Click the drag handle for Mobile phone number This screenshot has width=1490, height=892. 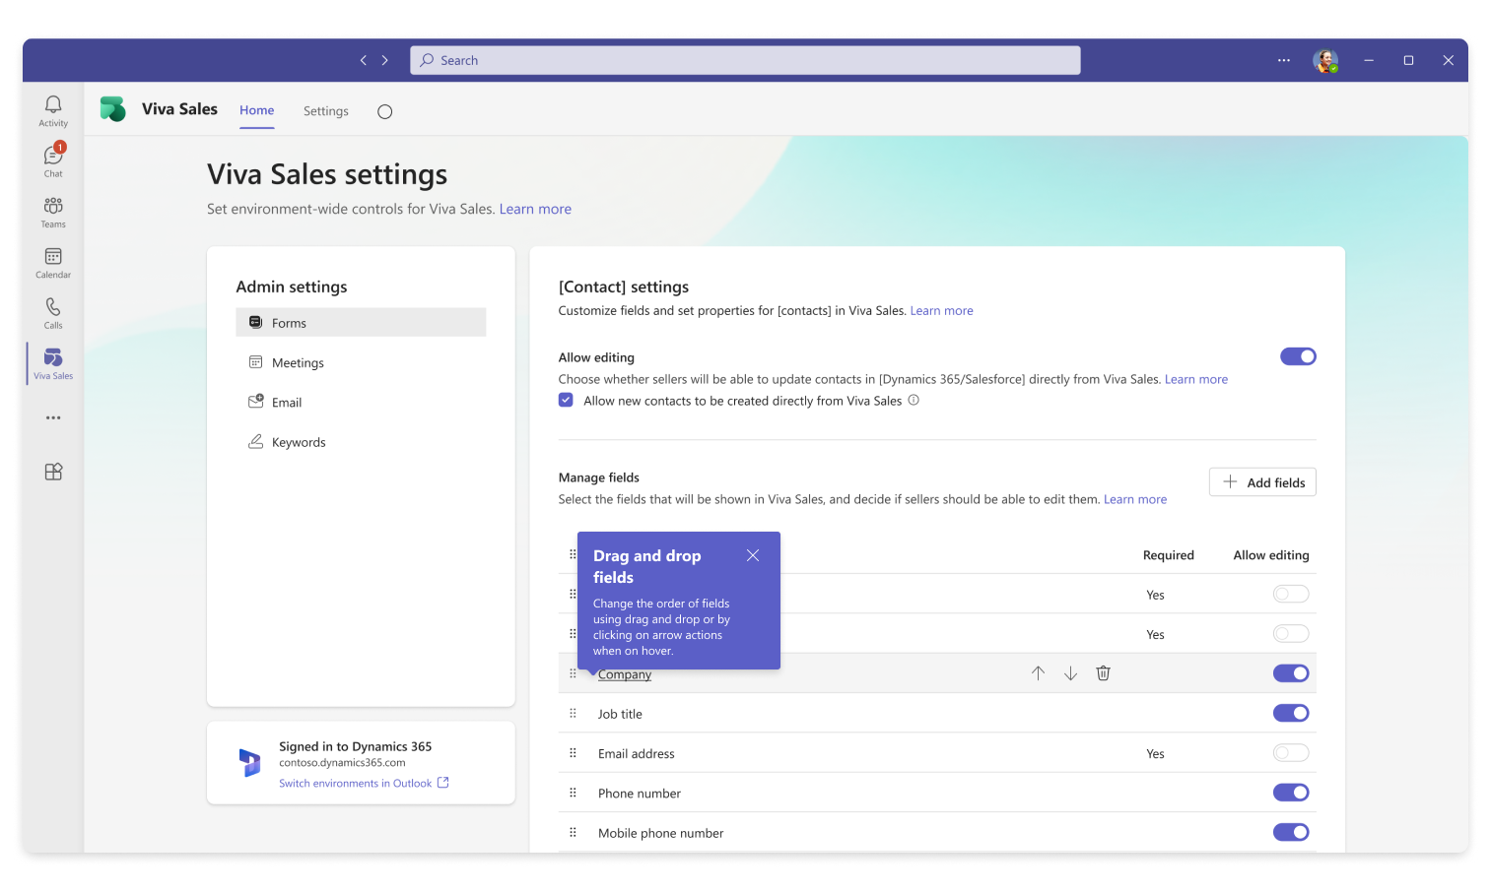click(573, 832)
